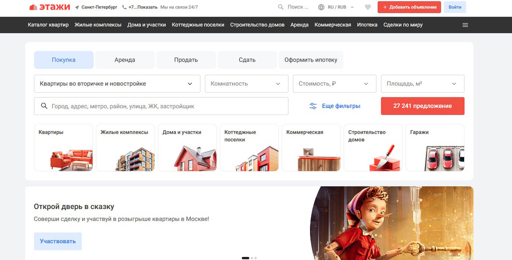The image size is (512, 260).
Task: Click the location arrow icon beside Санкт-Петербург
Action: tap(77, 7)
